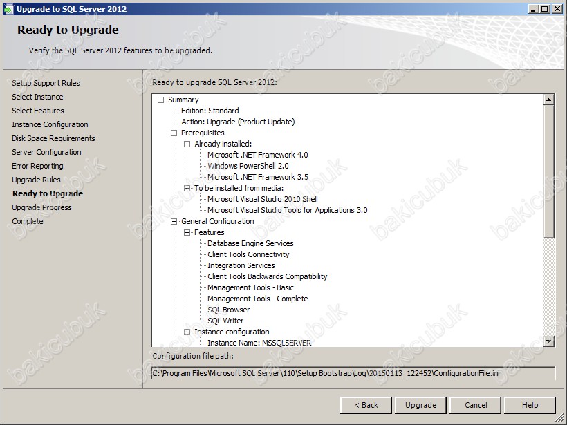
Task: Select Visual Studio Tools for Applications 3.0 item
Action: [x=288, y=210]
